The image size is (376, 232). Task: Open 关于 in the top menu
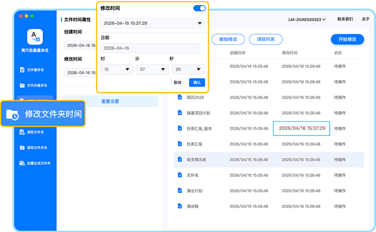pyautogui.click(x=366, y=19)
